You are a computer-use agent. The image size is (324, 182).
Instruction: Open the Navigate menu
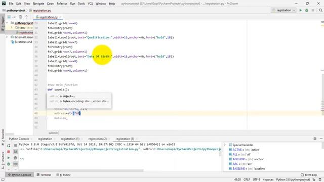click(38, 4)
